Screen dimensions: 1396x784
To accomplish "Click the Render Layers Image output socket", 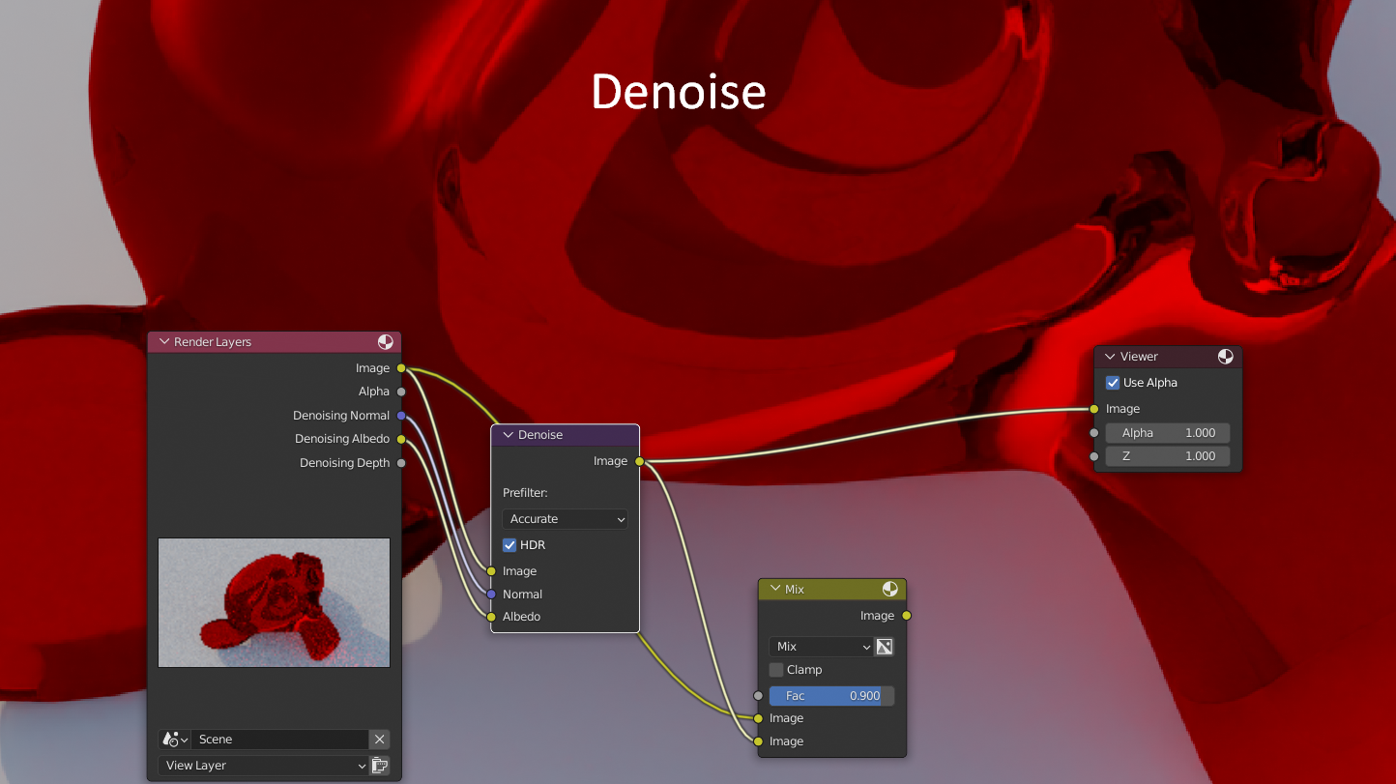I will 401,368.
